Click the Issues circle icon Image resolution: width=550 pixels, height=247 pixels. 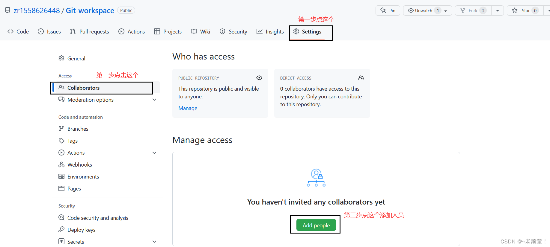pyautogui.click(x=41, y=31)
